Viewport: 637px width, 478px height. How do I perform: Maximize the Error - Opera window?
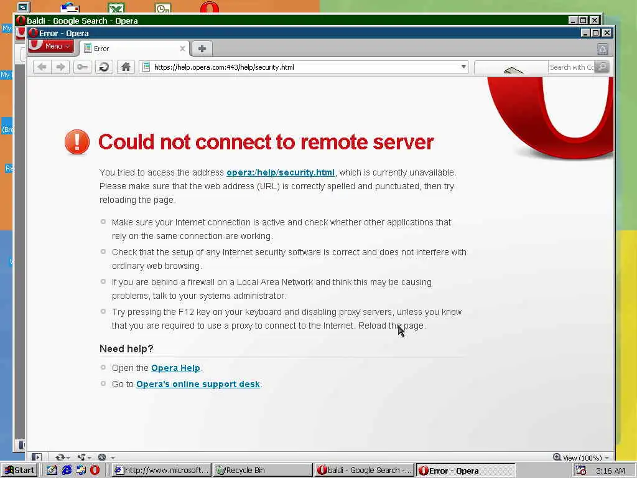(595, 33)
